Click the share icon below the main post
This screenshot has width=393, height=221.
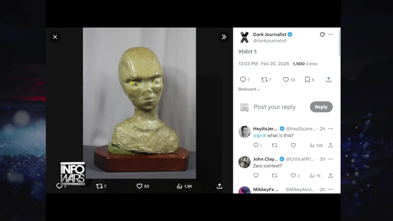coord(329,79)
